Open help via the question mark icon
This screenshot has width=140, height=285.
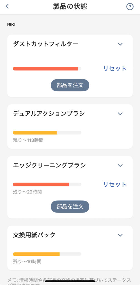(130, 7)
